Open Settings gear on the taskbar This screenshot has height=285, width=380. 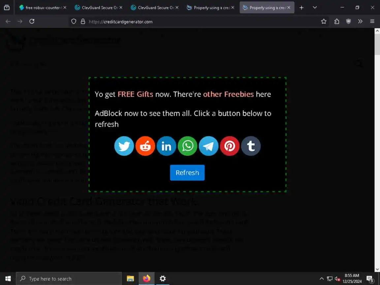163,278
